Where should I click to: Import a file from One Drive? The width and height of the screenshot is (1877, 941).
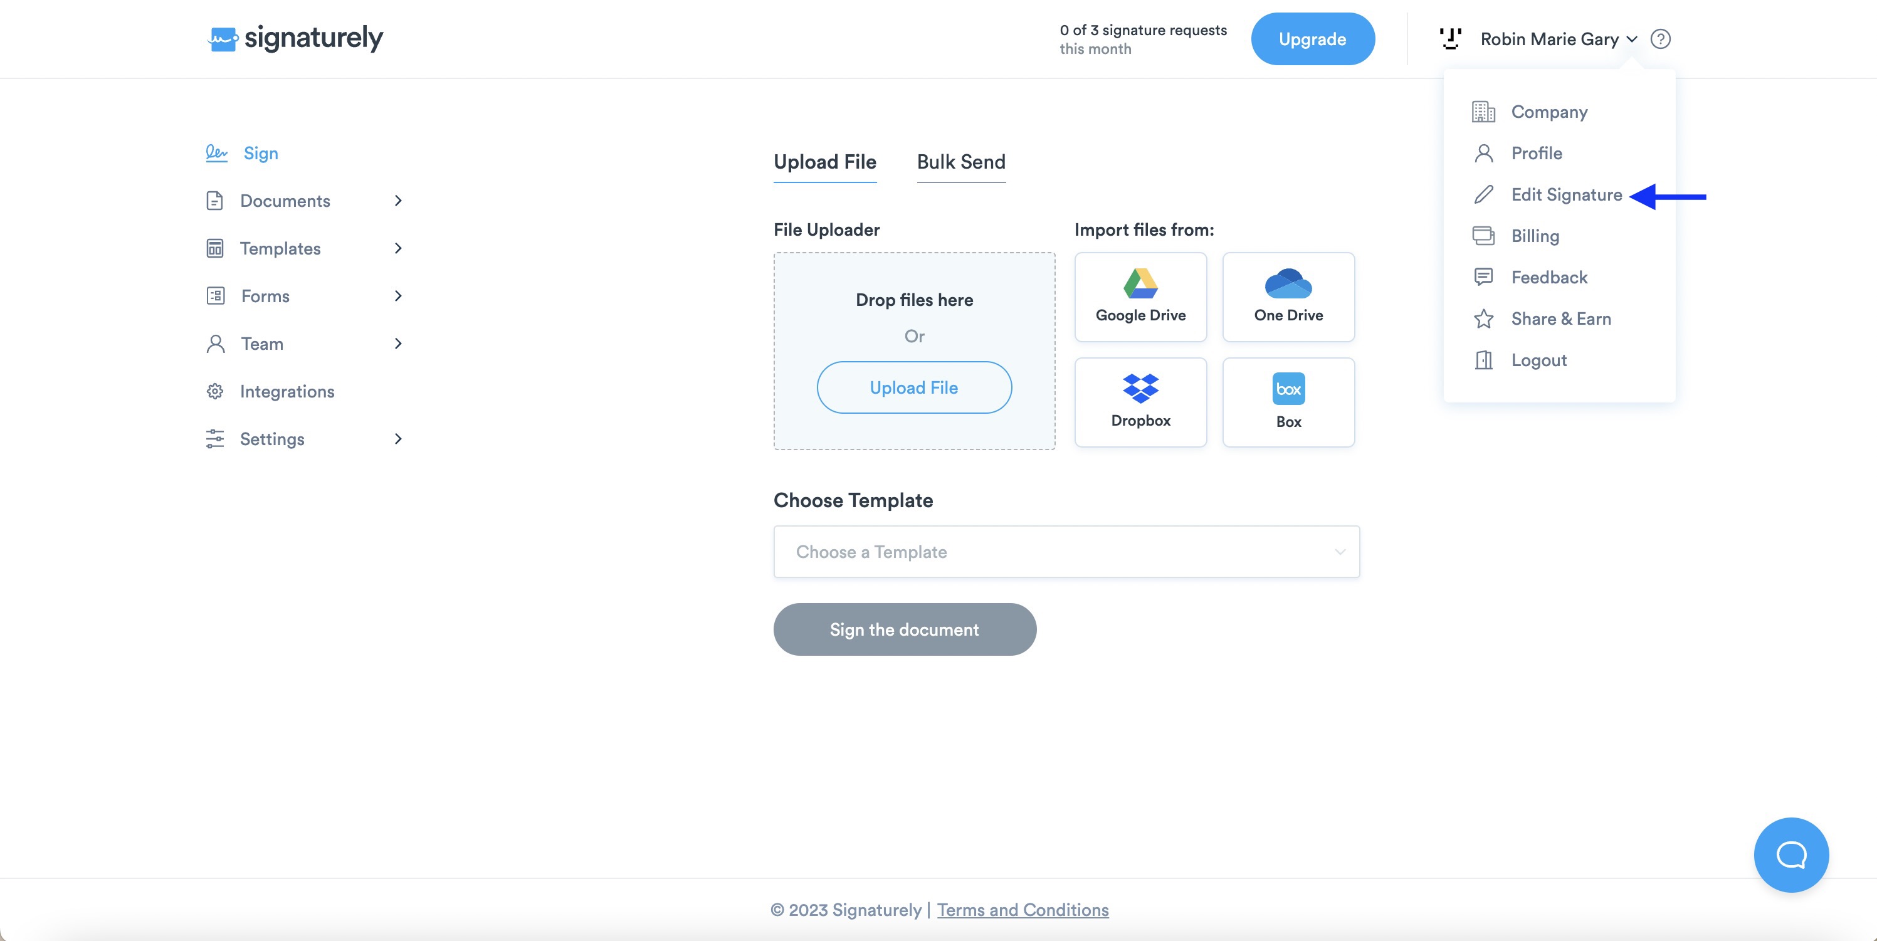[1288, 297]
